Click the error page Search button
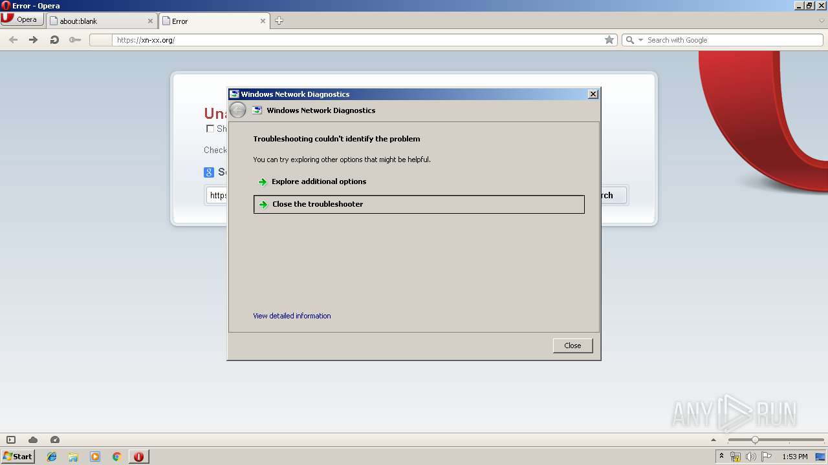The height and width of the screenshot is (465, 828). coord(606,195)
